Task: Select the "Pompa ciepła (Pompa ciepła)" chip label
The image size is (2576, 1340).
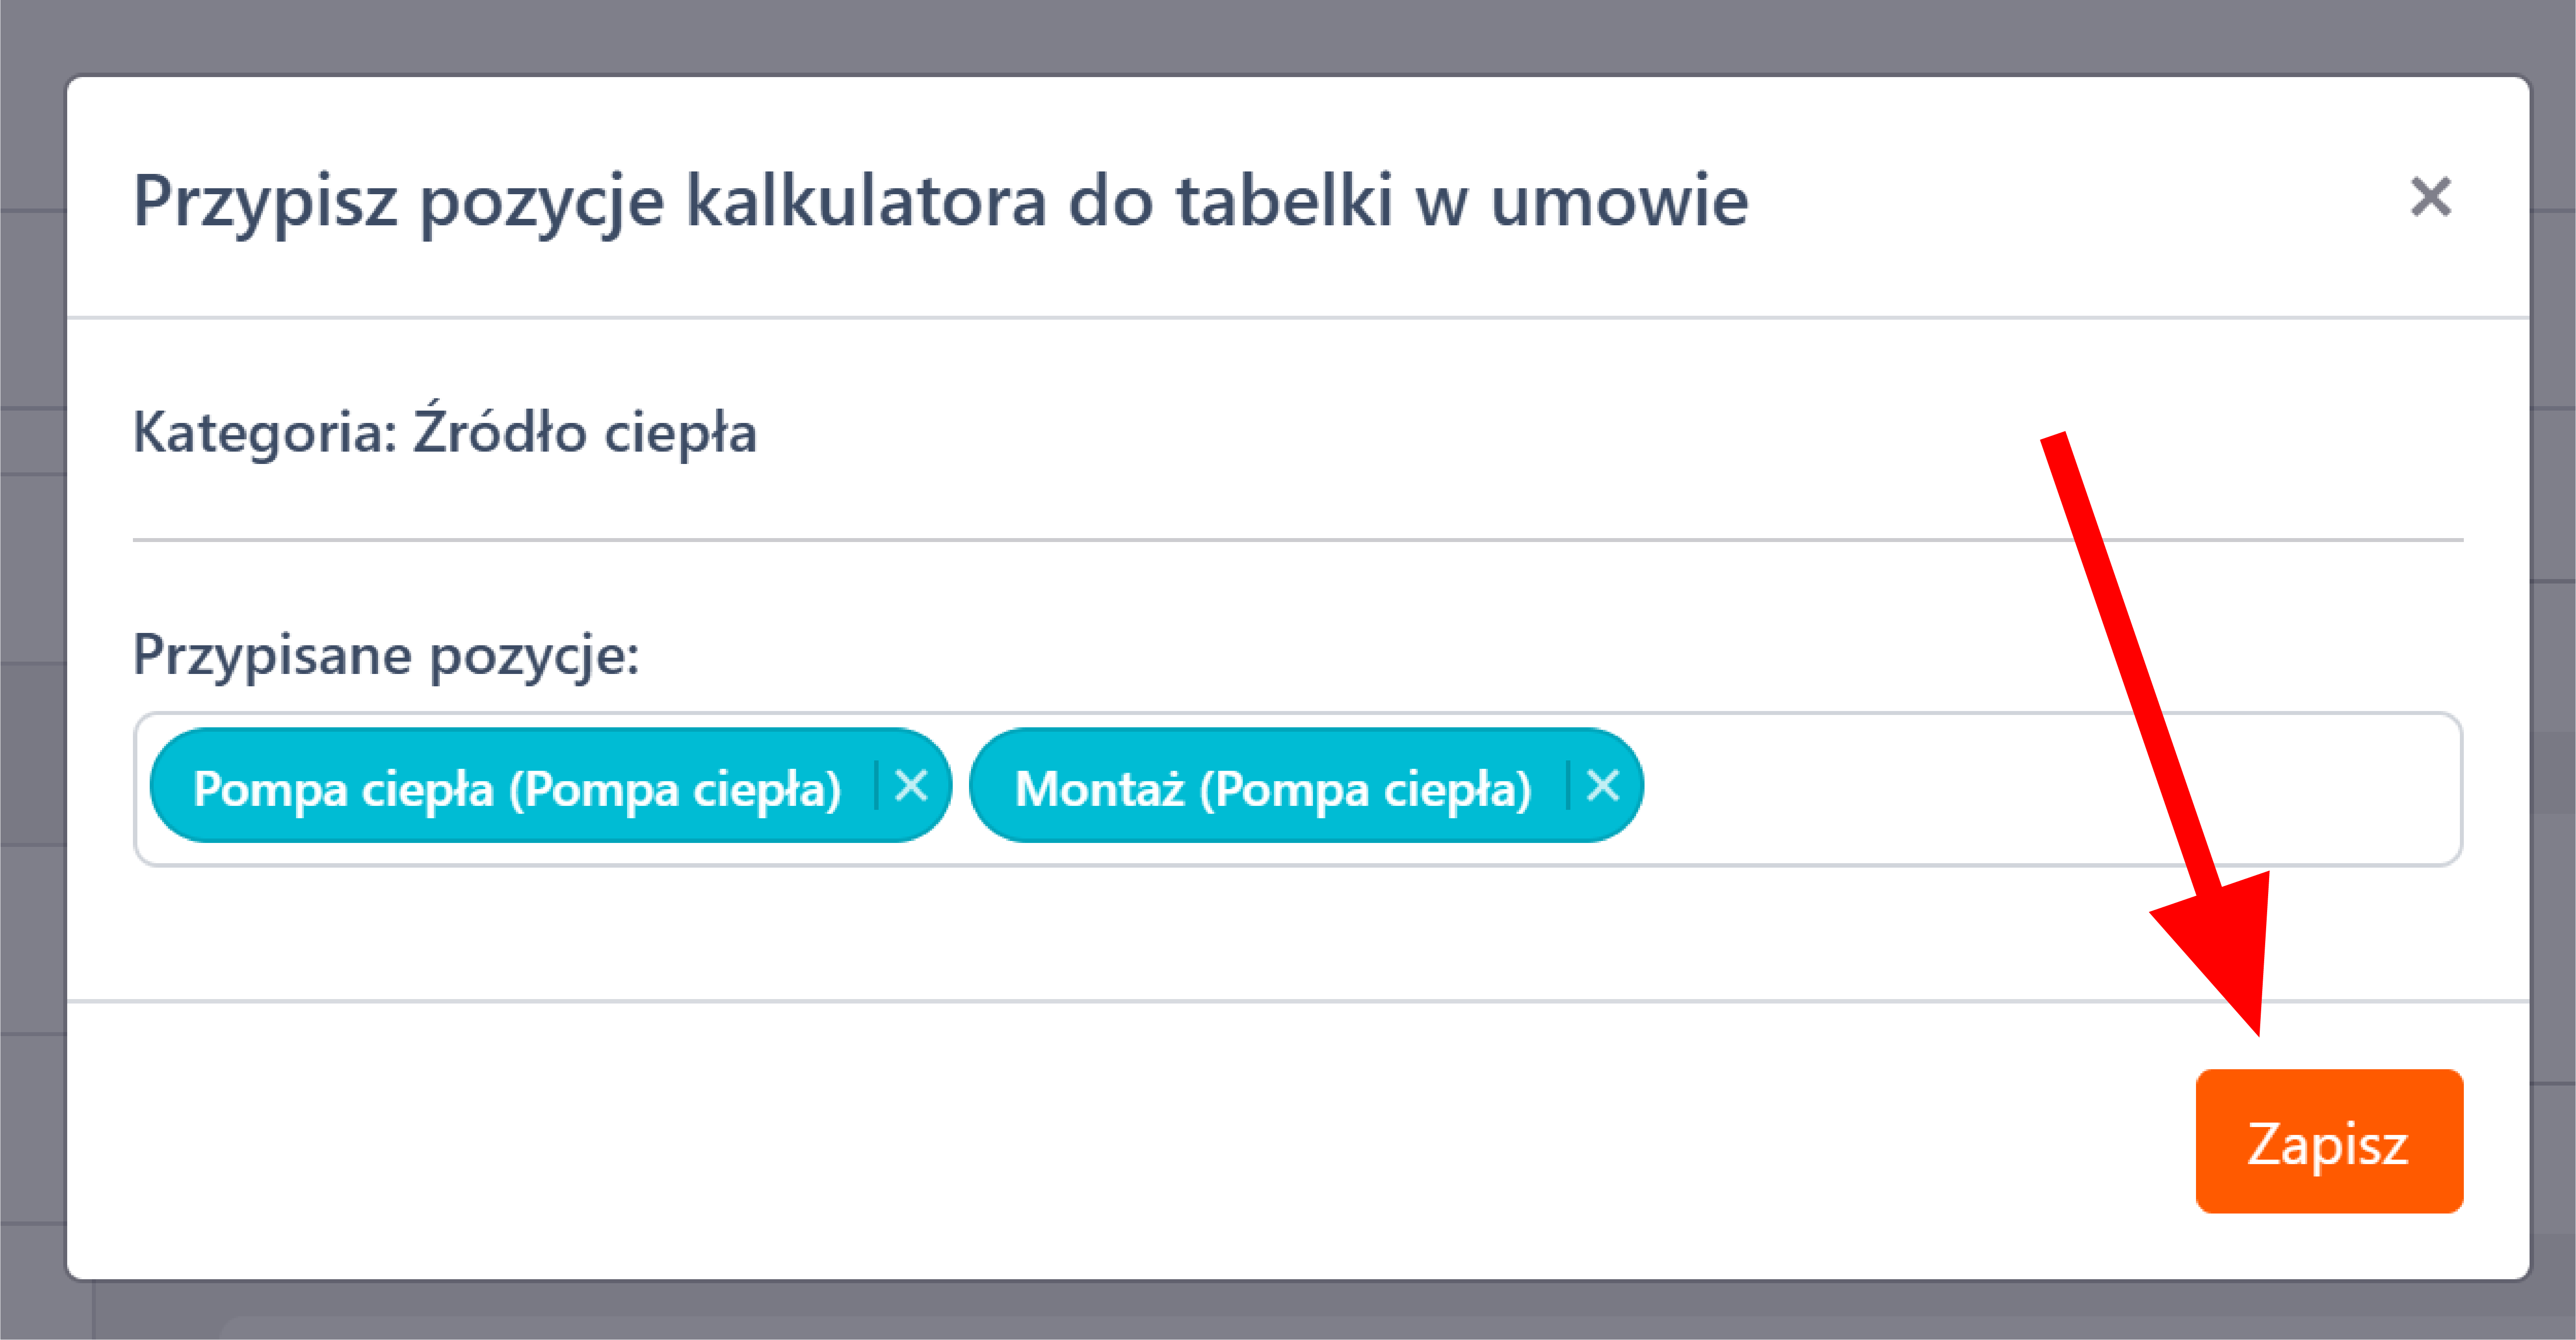Action: (516, 788)
